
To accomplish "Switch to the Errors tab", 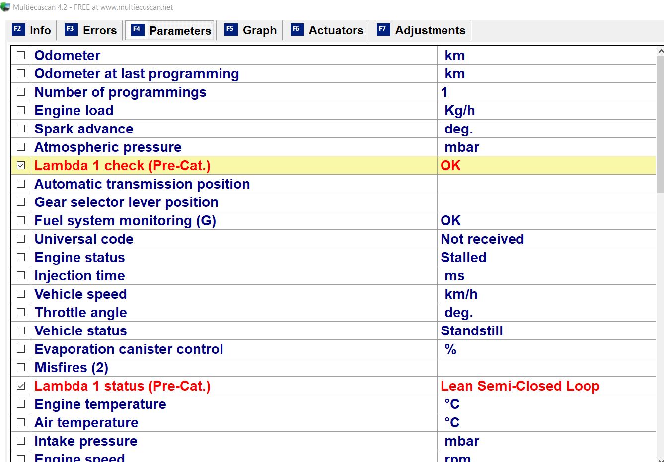I will pyautogui.click(x=91, y=30).
